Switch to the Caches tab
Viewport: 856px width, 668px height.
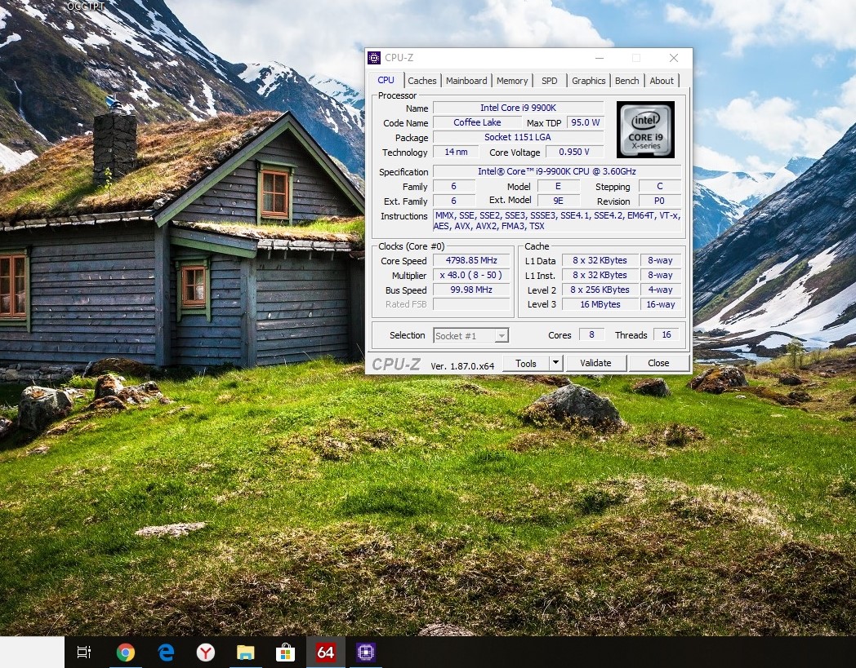coord(422,81)
